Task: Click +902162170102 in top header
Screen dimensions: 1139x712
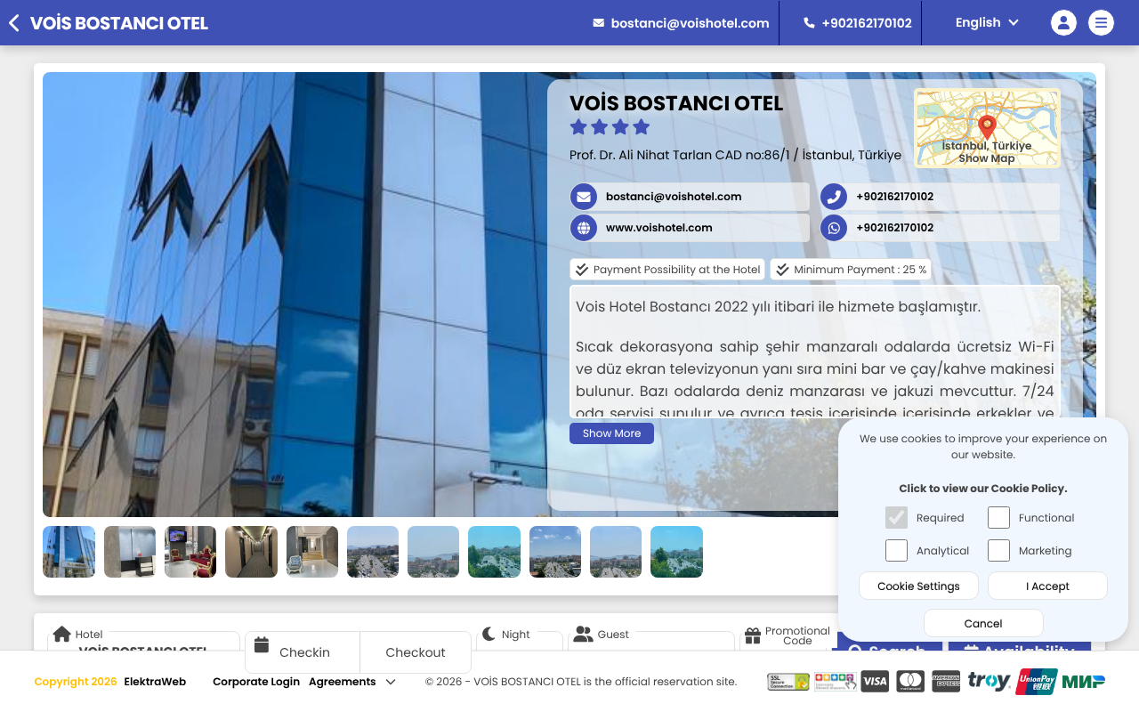Action: (867, 23)
